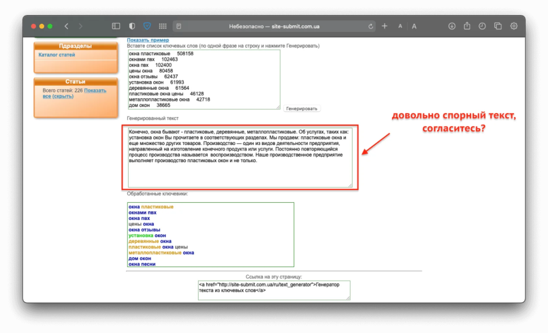Minimize the Safari window with yellow button

[x=42, y=26]
